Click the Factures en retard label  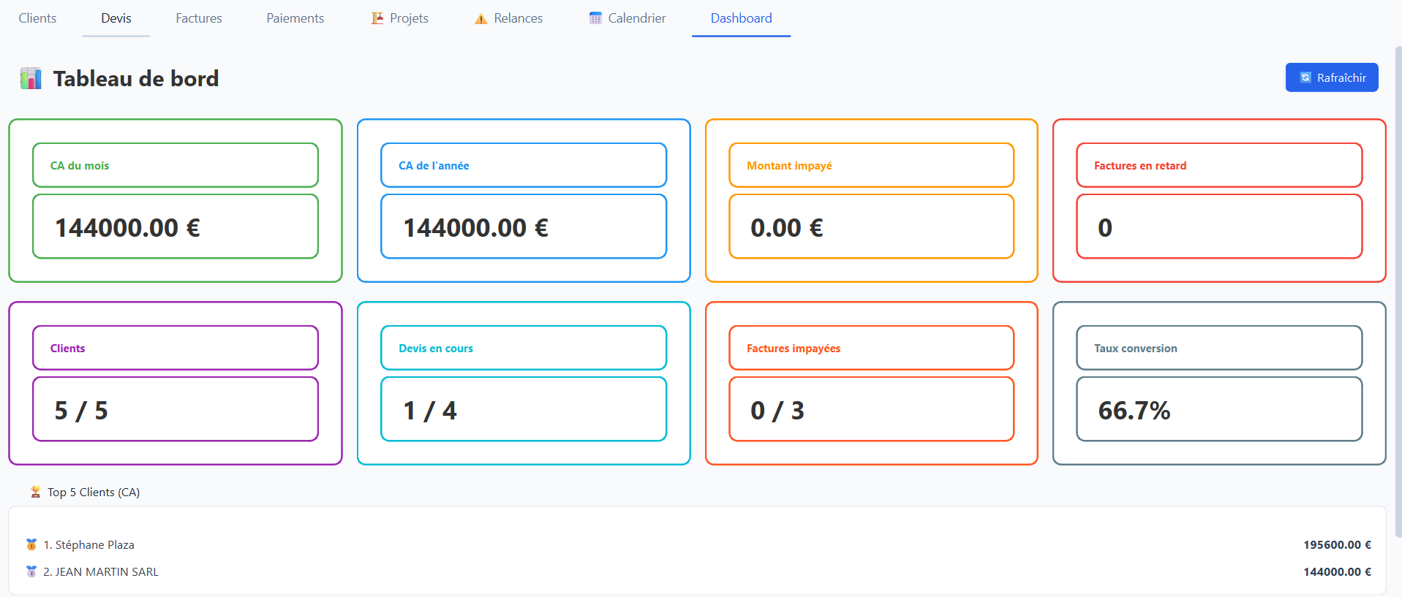(1140, 166)
